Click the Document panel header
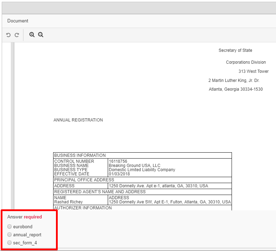Viewport: 276px width, 251px height. 17,21
